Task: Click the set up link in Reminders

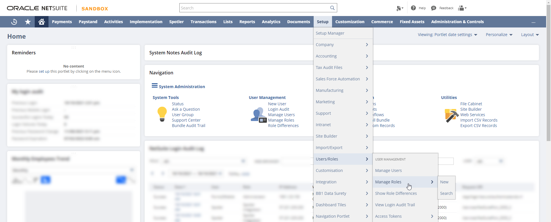Action: tap(44, 72)
